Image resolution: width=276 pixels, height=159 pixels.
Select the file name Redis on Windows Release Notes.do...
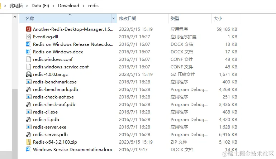[x=73, y=44]
